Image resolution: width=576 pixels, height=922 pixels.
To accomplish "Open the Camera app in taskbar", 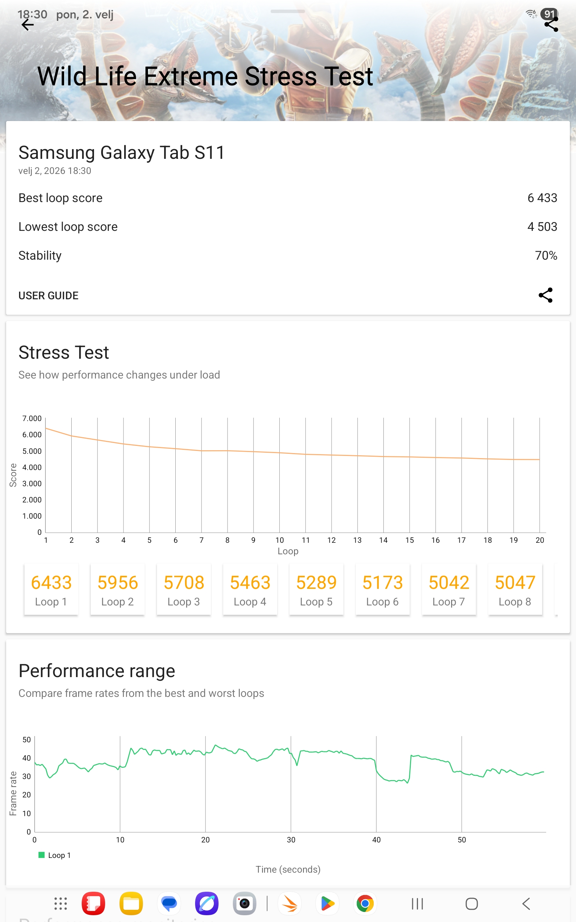I will 244,903.
